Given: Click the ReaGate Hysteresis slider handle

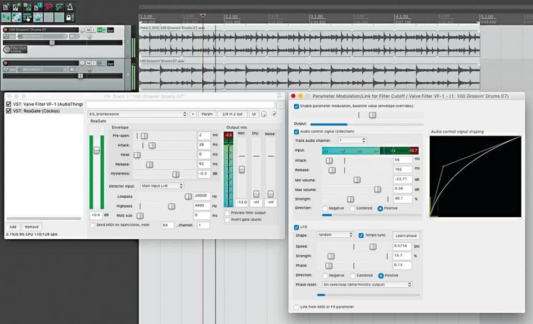Looking at the screenshot, I should point(176,174).
